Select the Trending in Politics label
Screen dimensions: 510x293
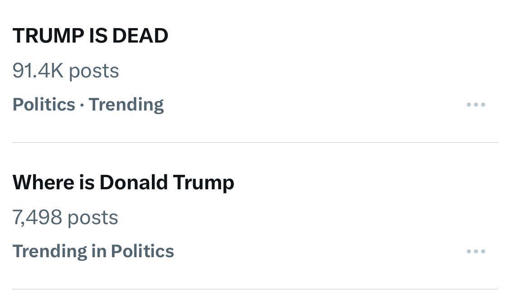93,251
